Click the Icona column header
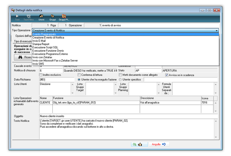Screen dimensions: 231x156 [207, 98]
